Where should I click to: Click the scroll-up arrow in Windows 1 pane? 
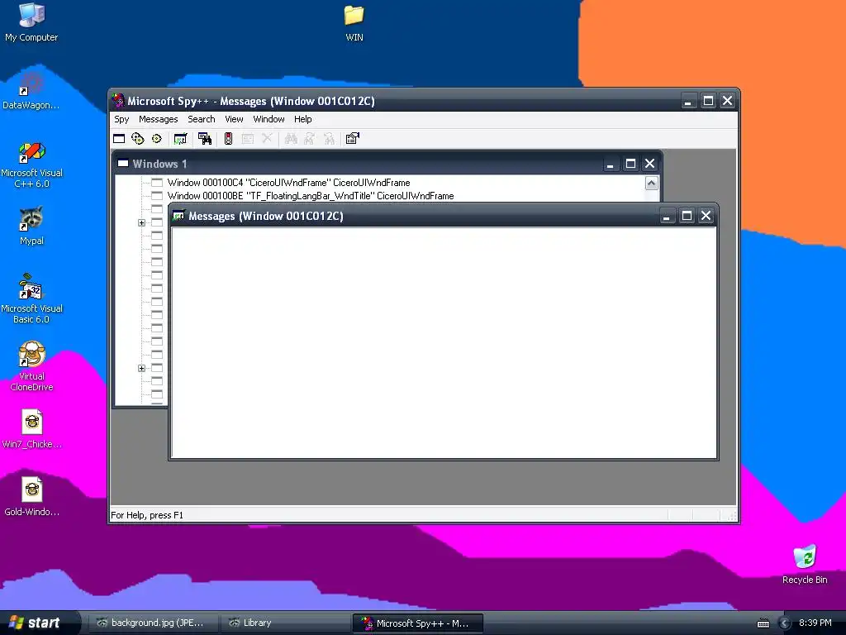tap(651, 183)
